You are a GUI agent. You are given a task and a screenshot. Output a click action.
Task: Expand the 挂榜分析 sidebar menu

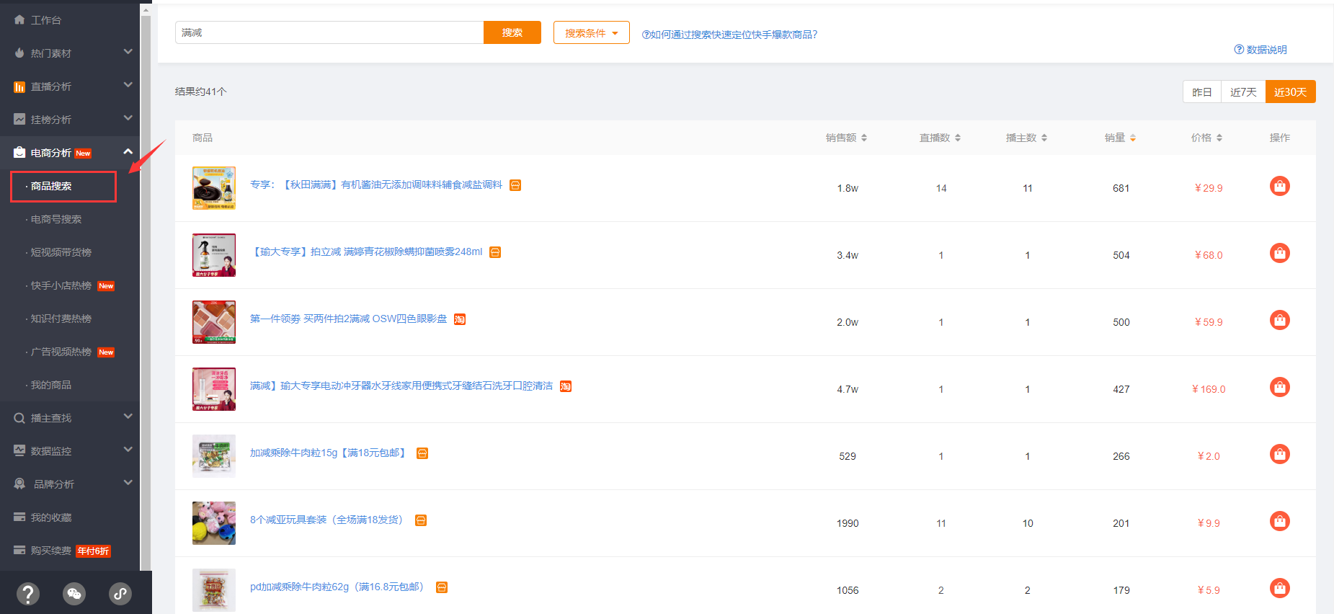(70, 120)
